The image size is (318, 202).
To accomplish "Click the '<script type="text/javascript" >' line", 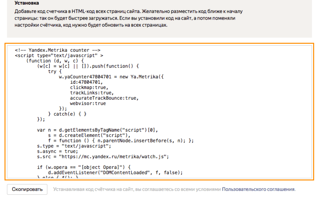I will 59,55.
